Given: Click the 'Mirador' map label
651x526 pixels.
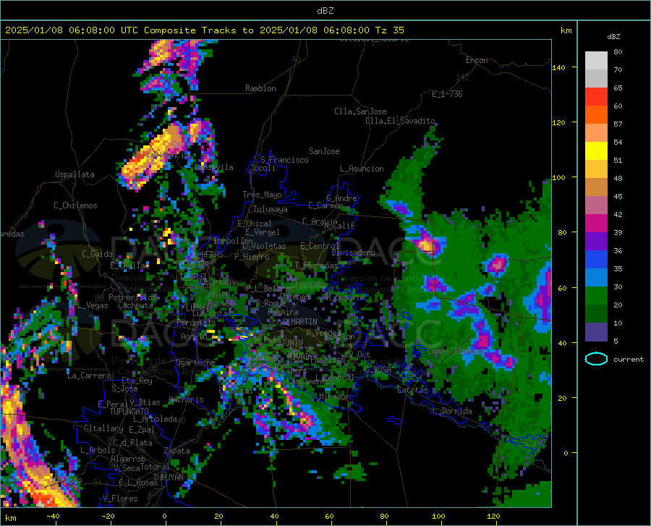Looking at the screenshot, I should (x=333, y=396).
